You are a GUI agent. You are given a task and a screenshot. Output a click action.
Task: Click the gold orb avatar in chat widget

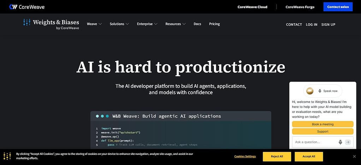point(310,91)
